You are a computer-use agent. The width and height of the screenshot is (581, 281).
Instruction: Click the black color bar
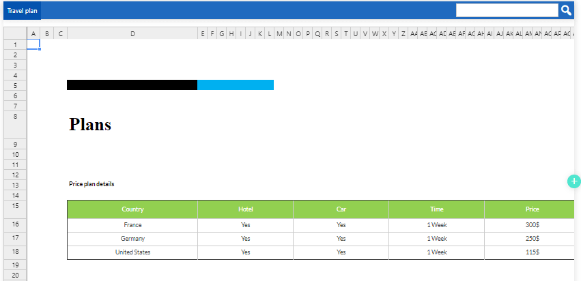(132, 85)
